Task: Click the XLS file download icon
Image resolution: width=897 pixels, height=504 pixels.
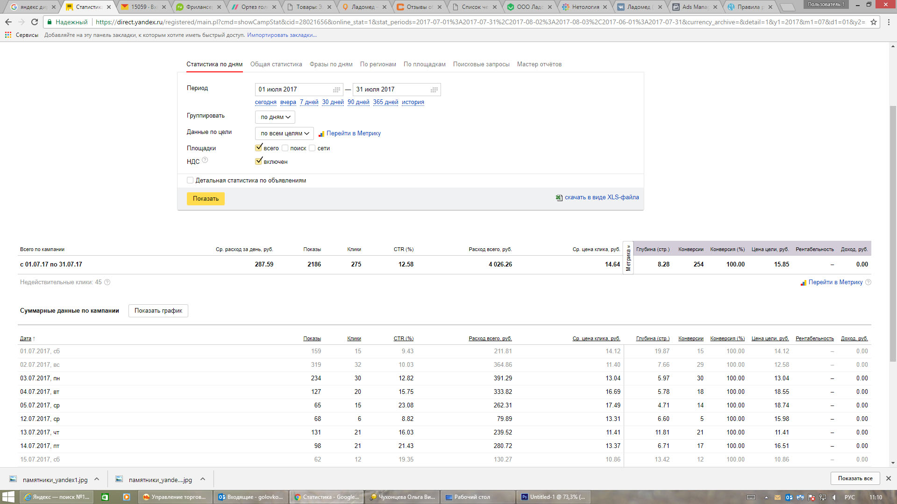Action: point(559,198)
